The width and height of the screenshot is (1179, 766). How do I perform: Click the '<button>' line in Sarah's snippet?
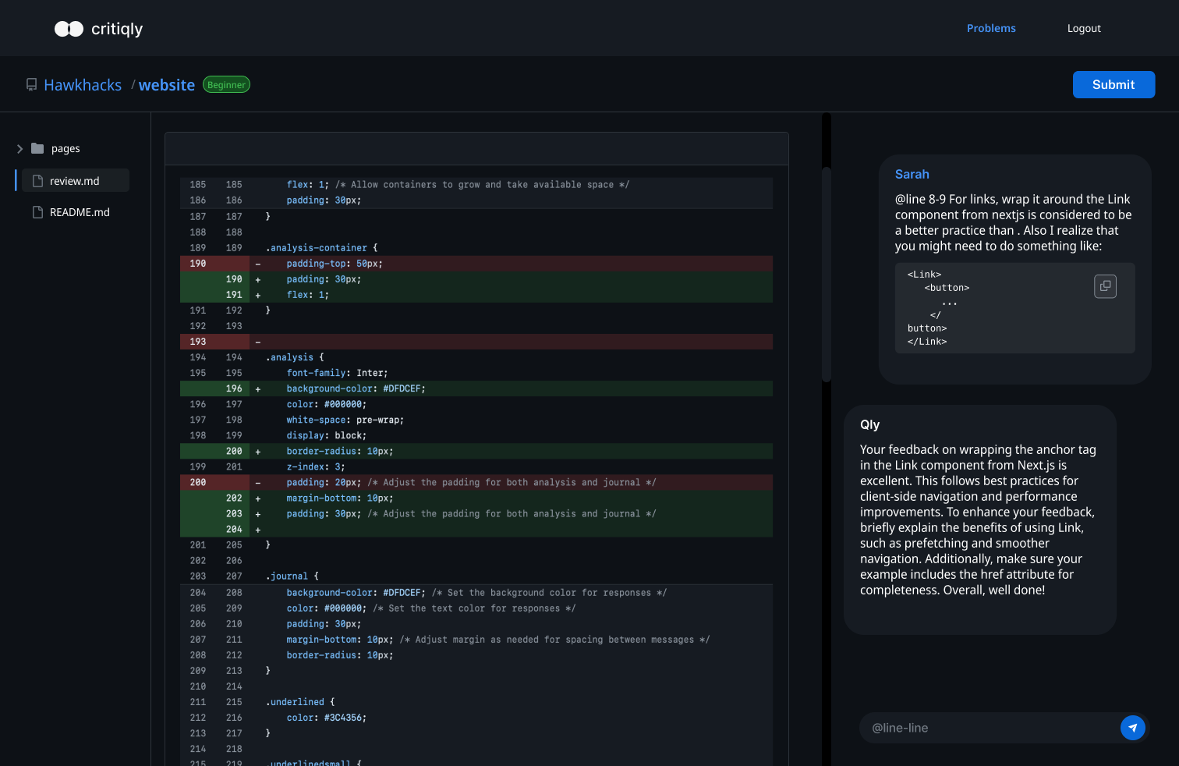coord(947,288)
